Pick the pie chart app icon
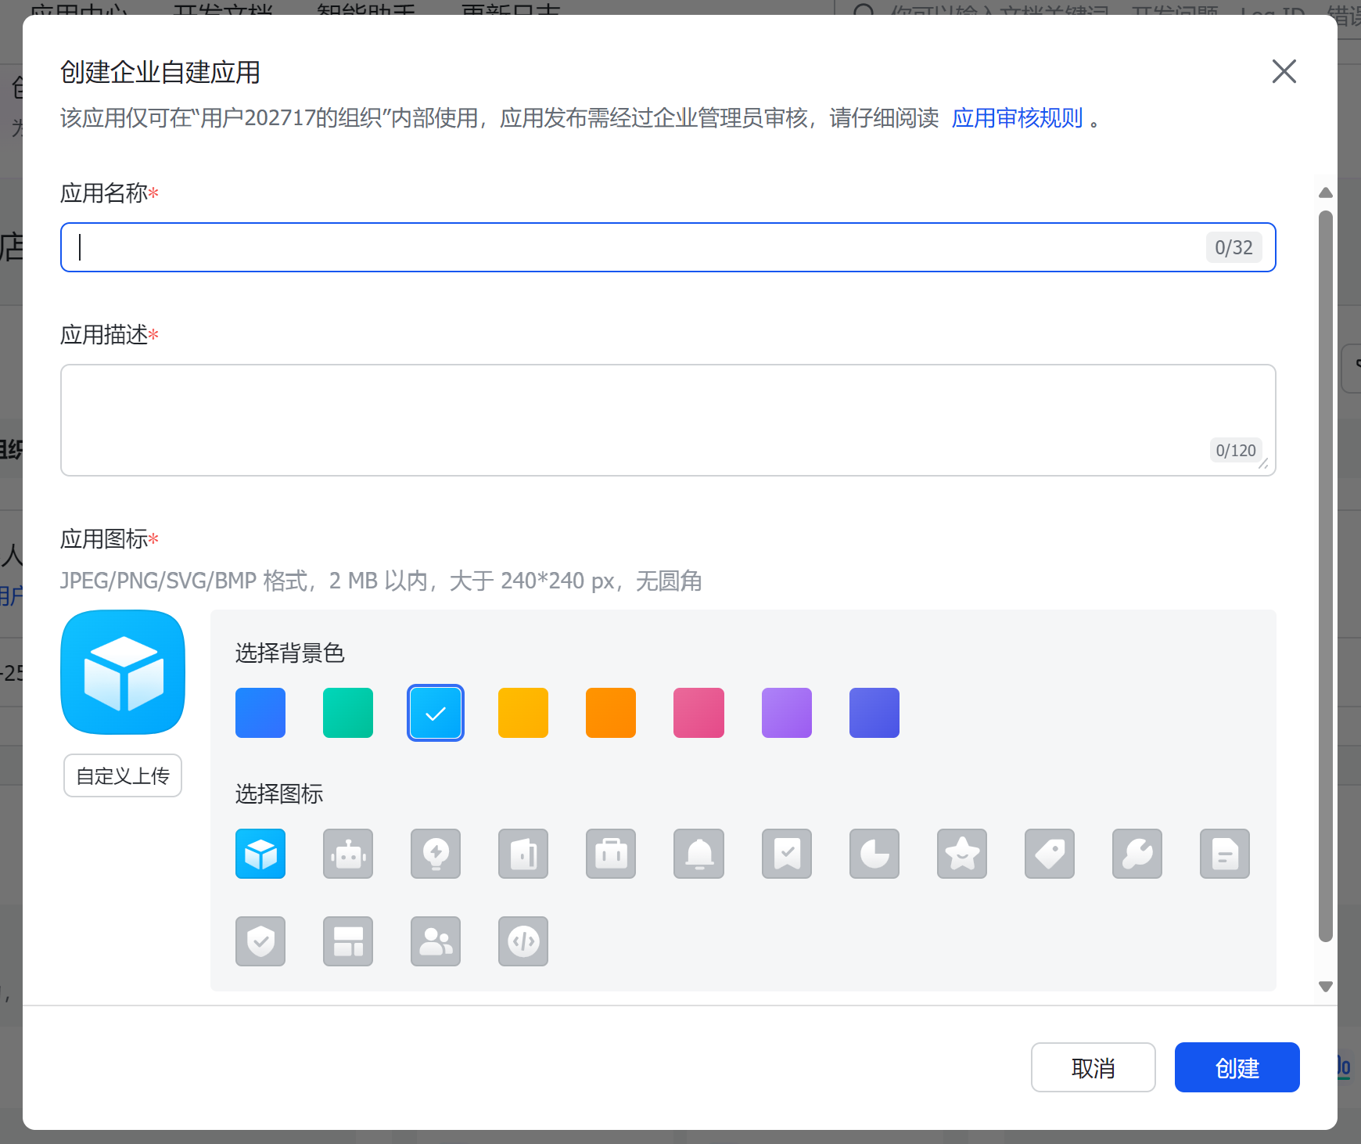This screenshot has width=1361, height=1144. pyautogui.click(x=874, y=854)
